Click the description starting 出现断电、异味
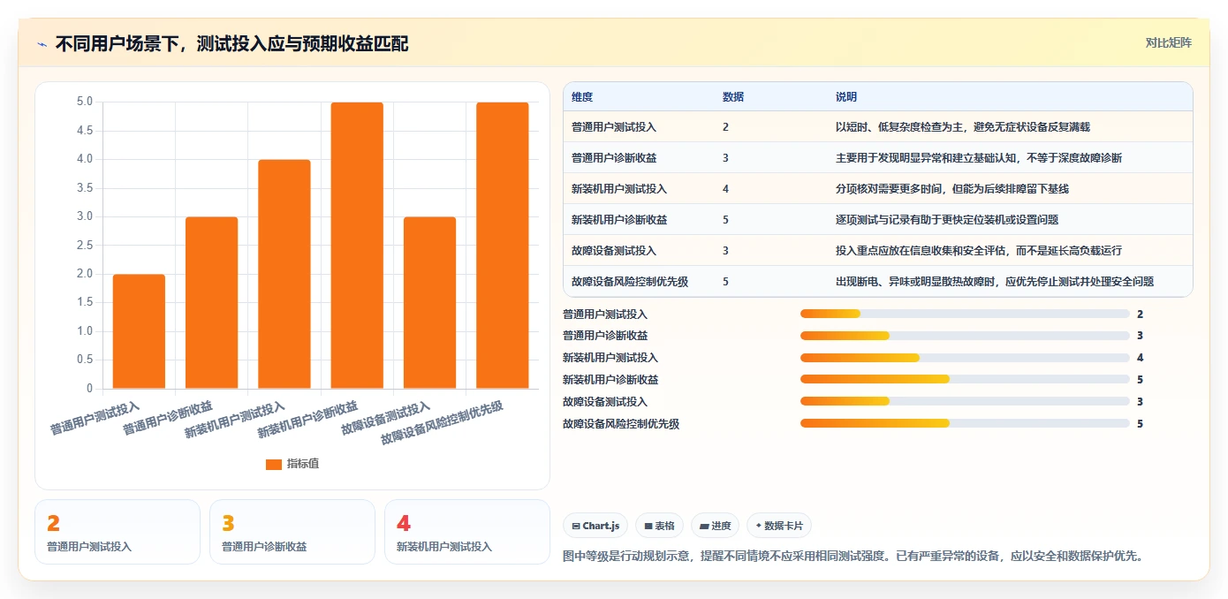Screen dimensions: 1228x599 point(995,282)
